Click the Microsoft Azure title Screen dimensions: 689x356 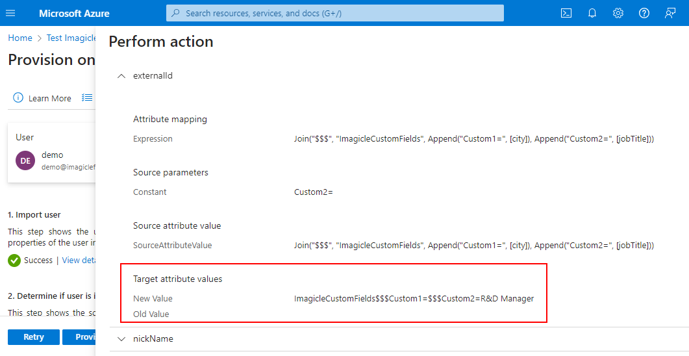pos(74,13)
